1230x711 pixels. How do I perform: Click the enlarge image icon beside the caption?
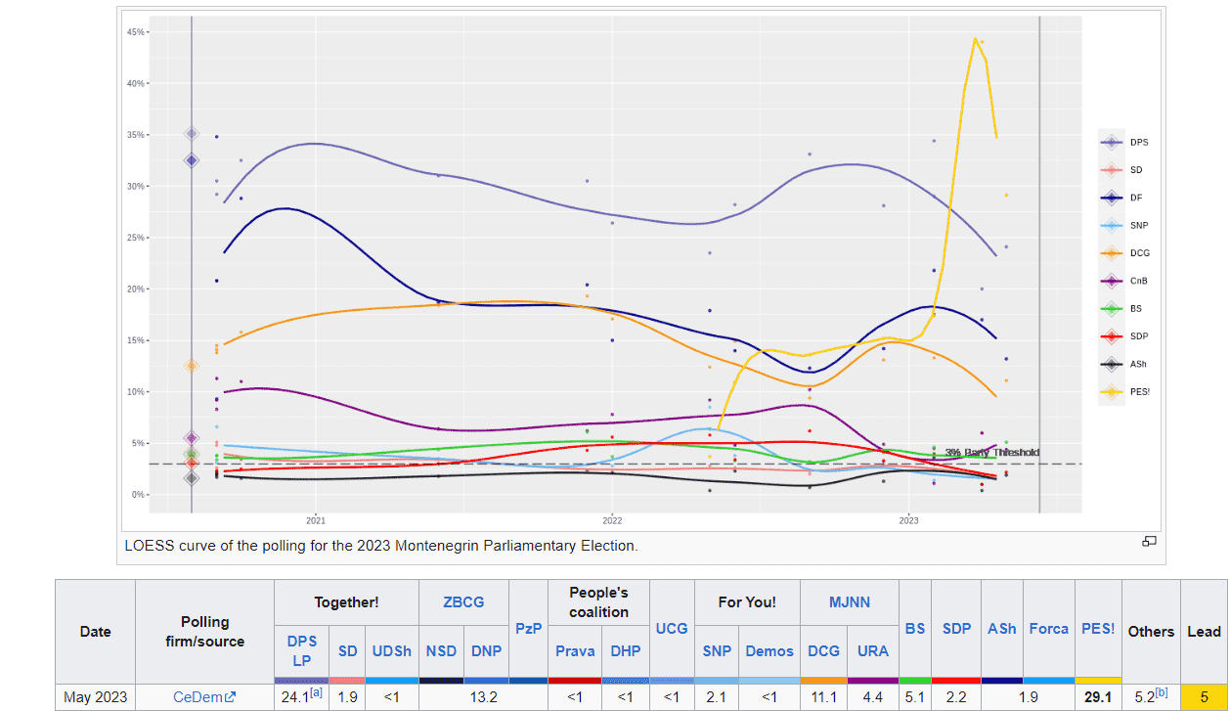tap(1150, 542)
